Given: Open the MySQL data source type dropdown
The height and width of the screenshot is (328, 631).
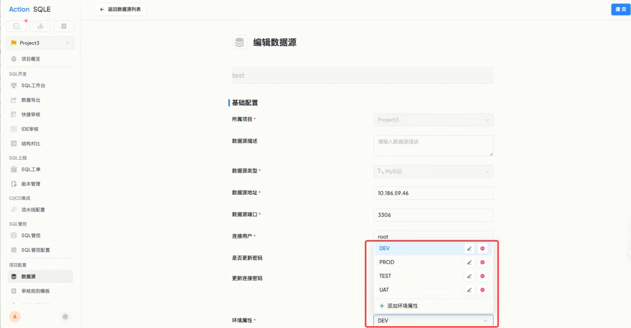Looking at the screenshot, I should click(434, 171).
